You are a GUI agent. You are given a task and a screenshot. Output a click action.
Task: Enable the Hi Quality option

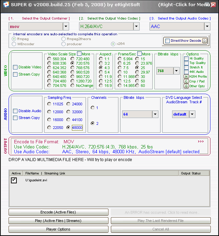point(186,58)
